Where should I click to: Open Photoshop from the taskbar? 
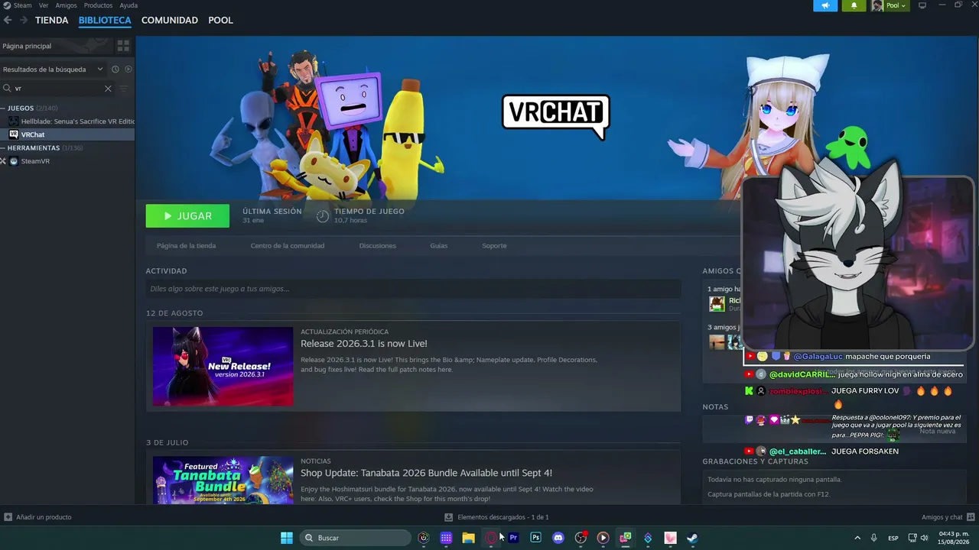pyautogui.click(x=535, y=538)
